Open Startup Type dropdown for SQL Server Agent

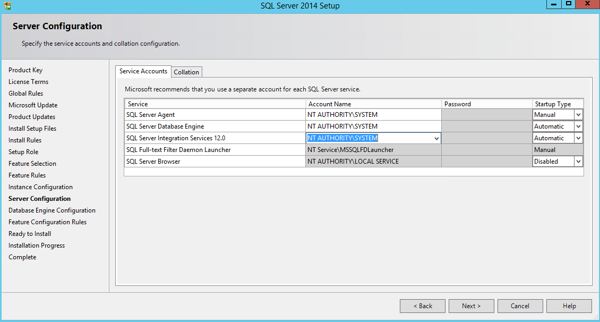(x=578, y=115)
